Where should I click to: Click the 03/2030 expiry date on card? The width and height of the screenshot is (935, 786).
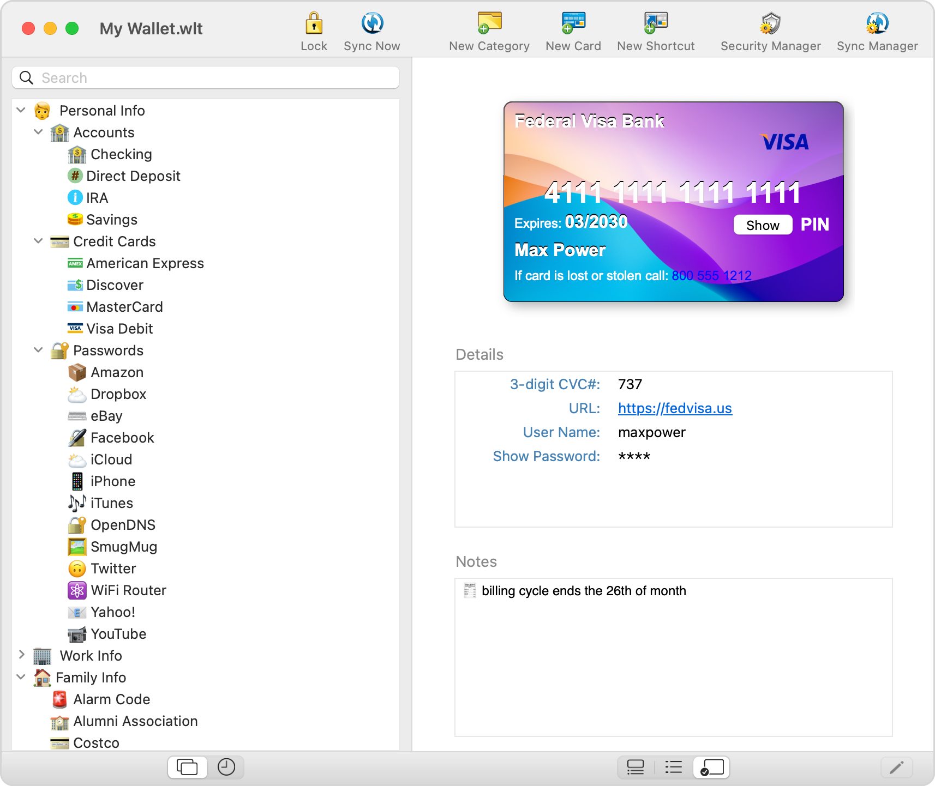tap(596, 222)
